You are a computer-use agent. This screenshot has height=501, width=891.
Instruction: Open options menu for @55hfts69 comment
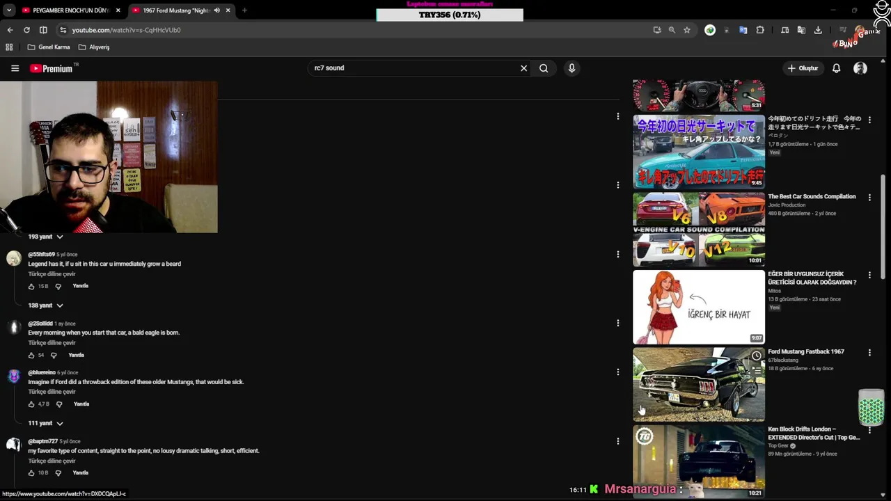[x=617, y=254]
